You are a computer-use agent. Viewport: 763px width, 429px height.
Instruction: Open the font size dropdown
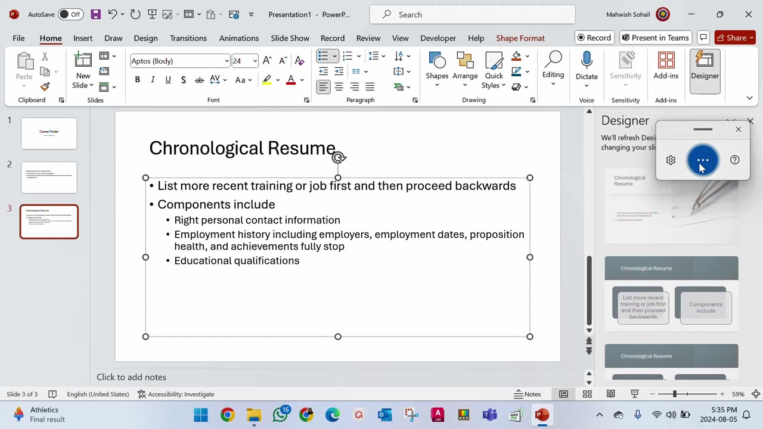click(x=255, y=61)
